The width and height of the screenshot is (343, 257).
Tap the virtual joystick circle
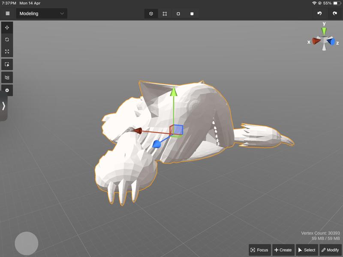(x=27, y=243)
